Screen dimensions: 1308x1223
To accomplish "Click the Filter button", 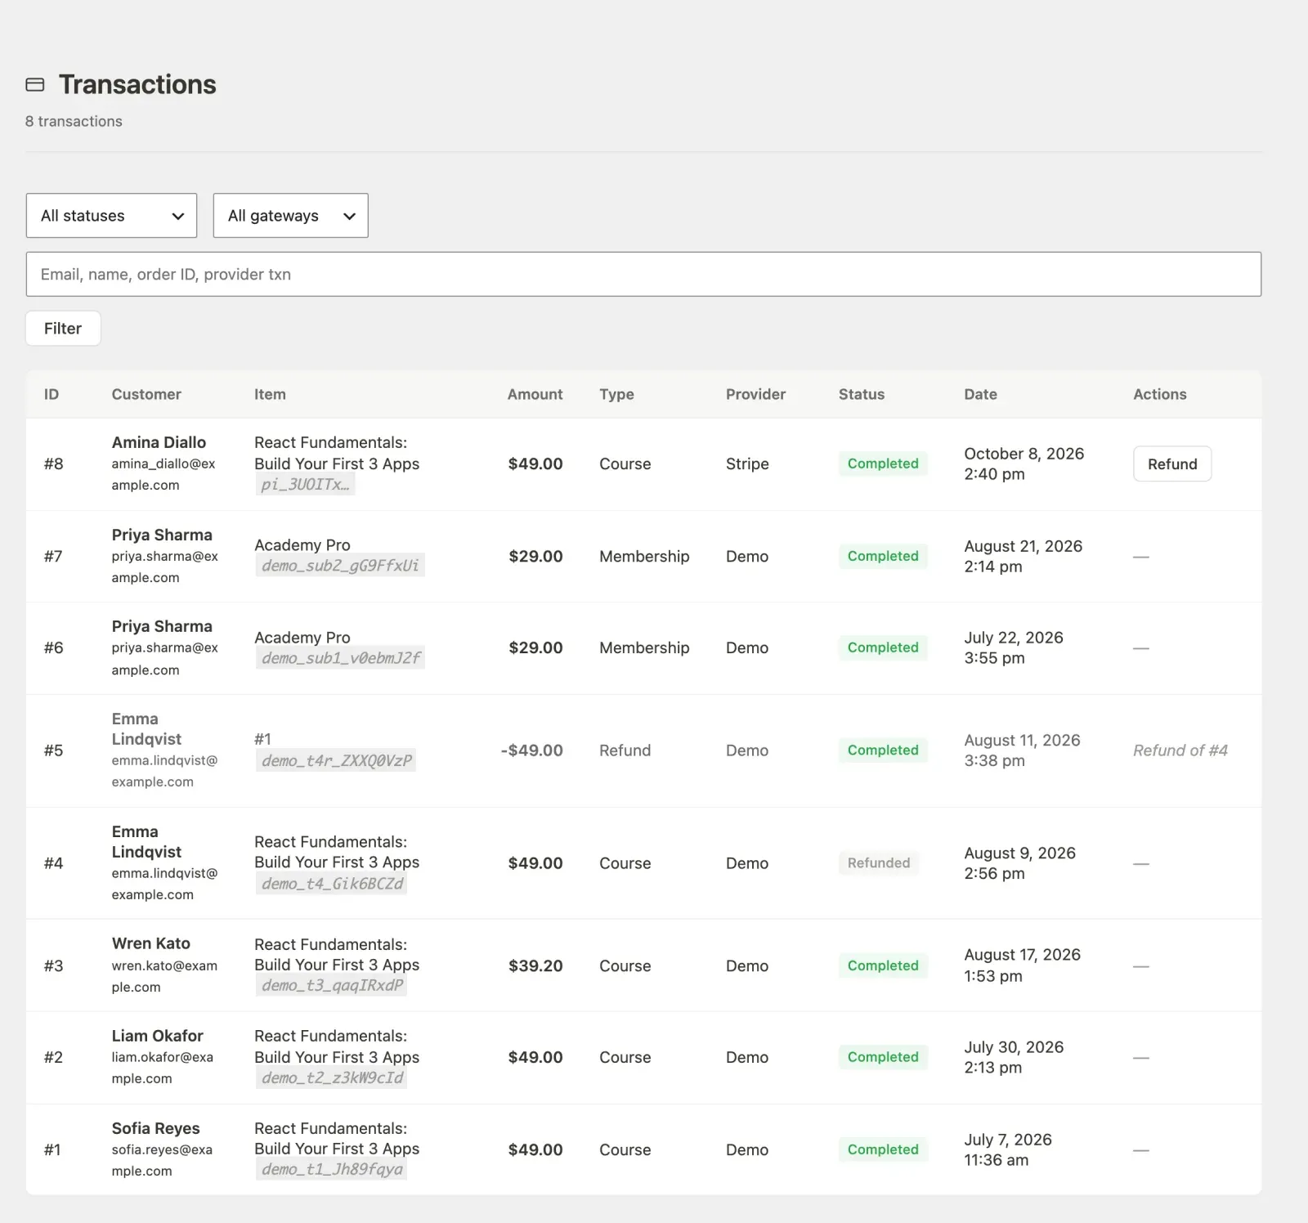I will click(63, 329).
